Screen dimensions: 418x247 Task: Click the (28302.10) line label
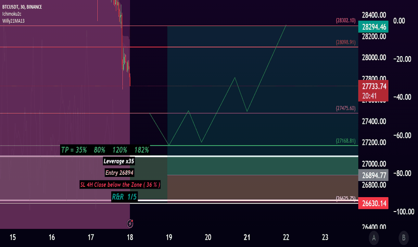345,20
